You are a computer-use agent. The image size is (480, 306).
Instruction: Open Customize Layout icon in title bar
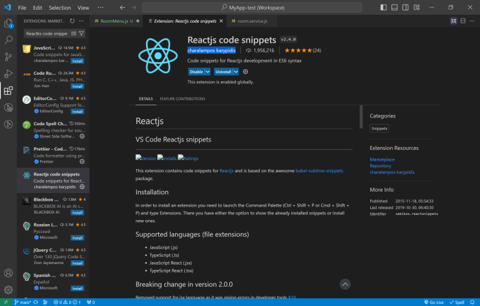(417, 7)
